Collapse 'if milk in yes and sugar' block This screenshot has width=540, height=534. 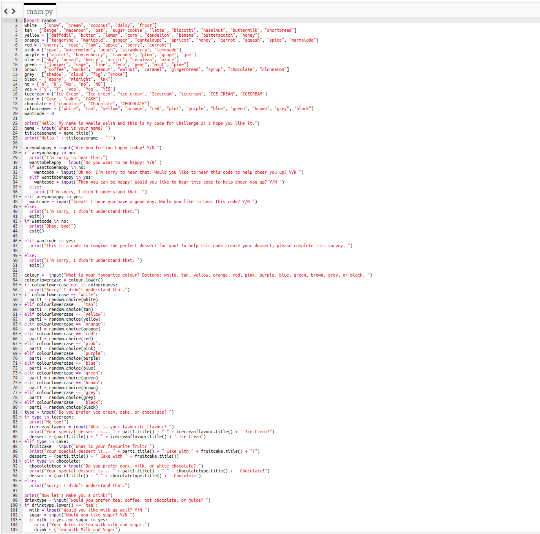(x=20, y=520)
